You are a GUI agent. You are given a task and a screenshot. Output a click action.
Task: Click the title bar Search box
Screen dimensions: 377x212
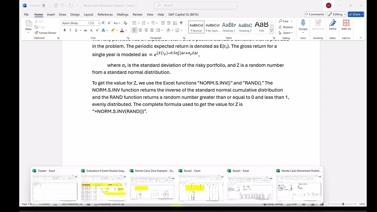click(x=196, y=5)
